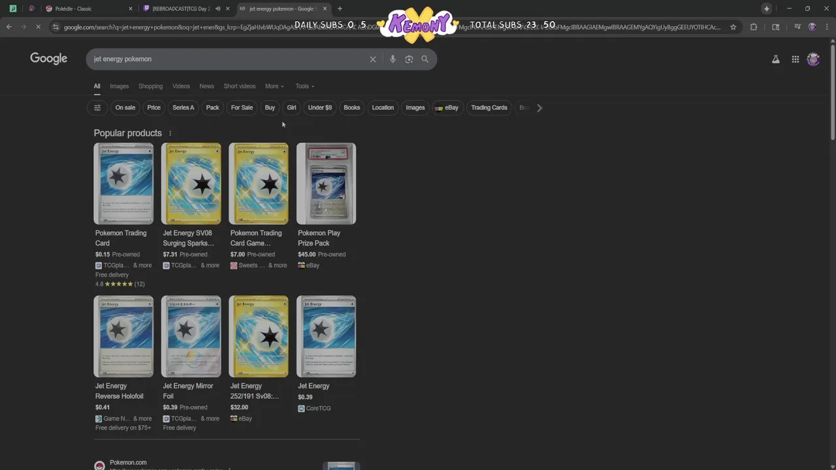This screenshot has height=470, width=836.
Task: Start voice search with microphone icon
Action: click(393, 59)
